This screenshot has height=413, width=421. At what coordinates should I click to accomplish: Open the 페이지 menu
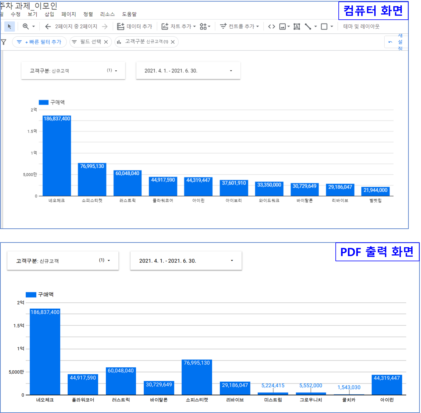tap(69, 14)
